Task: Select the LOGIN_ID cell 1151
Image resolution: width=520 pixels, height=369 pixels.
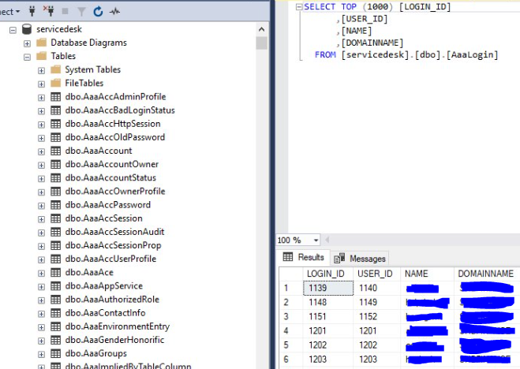Action: 328,316
